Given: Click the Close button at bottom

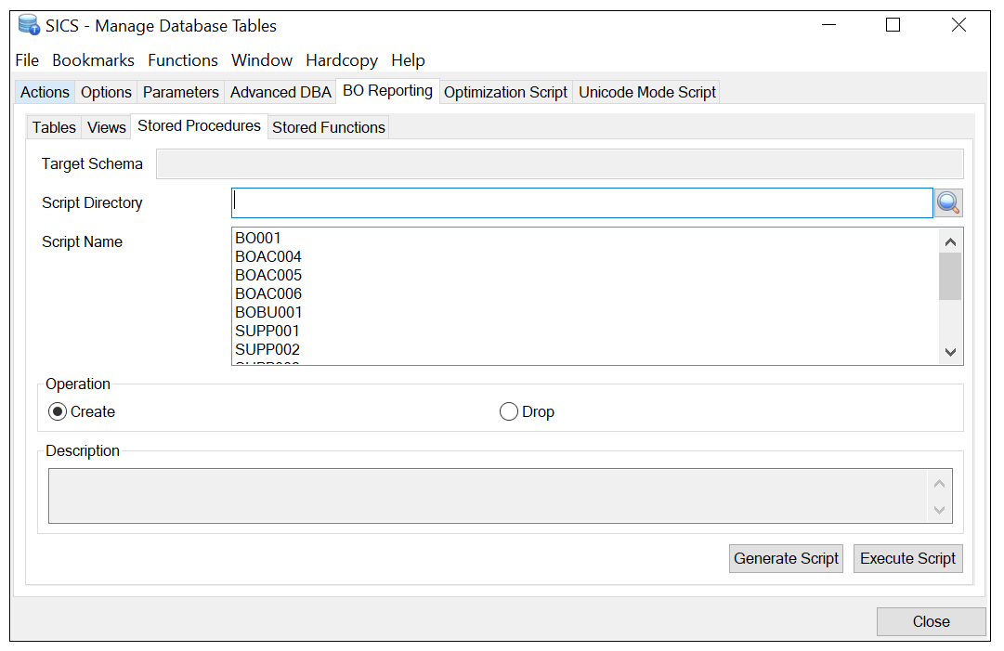Looking at the screenshot, I should point(931,621).
